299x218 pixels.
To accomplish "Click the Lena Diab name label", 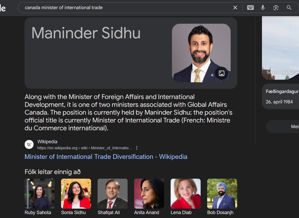I will tap(181, 213).
